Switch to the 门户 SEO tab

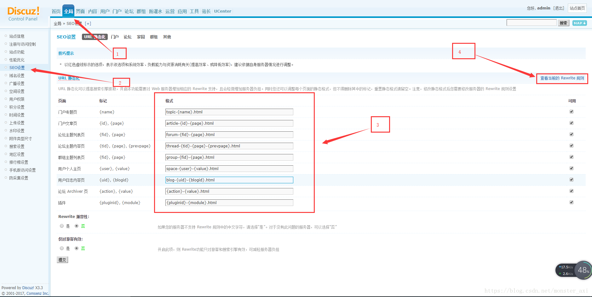pyautogui.click(x=115, y=37)
